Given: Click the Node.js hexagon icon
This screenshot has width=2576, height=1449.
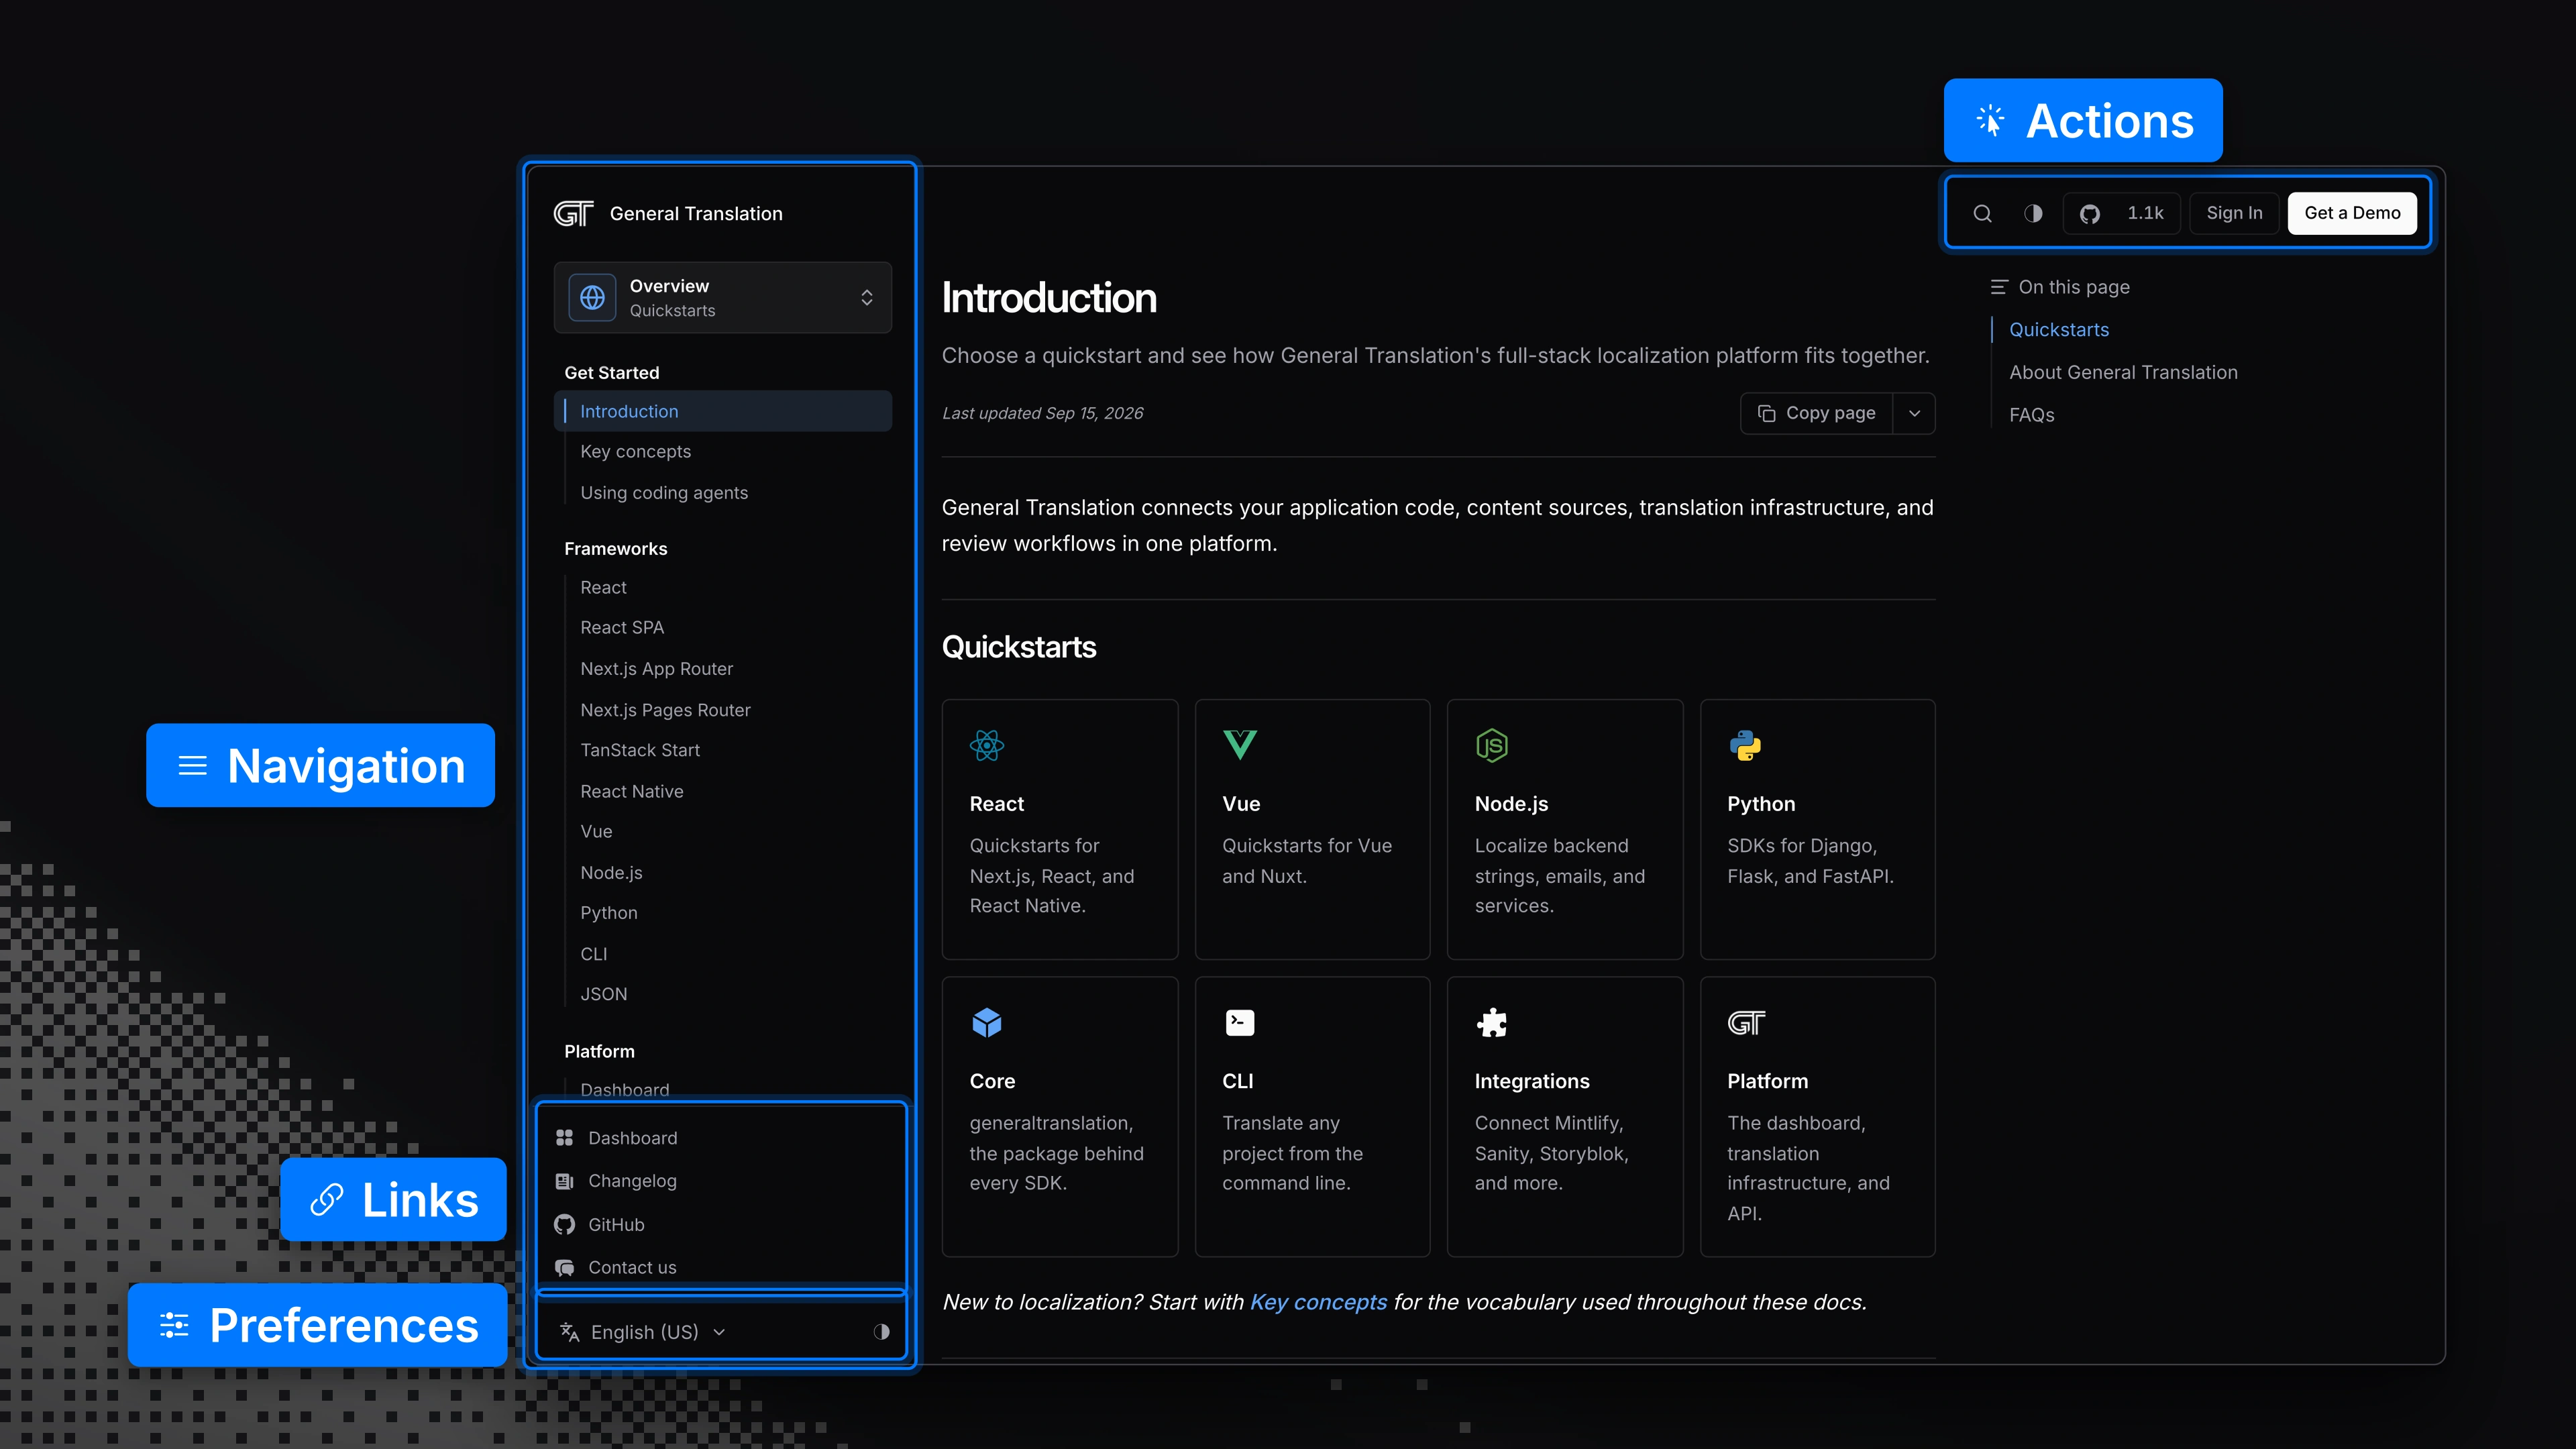Looking at the screenshot, I should pos(1492,745).
